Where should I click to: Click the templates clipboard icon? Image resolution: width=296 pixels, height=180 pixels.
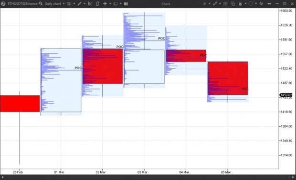click(x=97, y=4)
